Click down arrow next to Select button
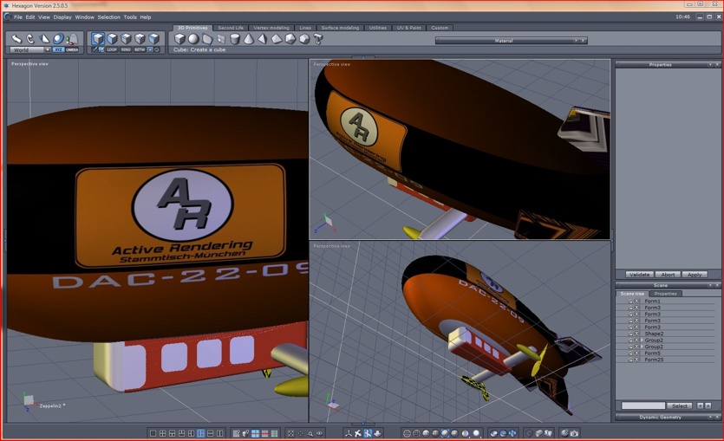The image size is (724, 441). 701,406
